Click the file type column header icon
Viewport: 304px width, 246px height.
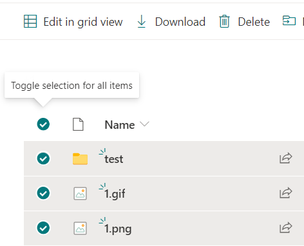(78, 124)
